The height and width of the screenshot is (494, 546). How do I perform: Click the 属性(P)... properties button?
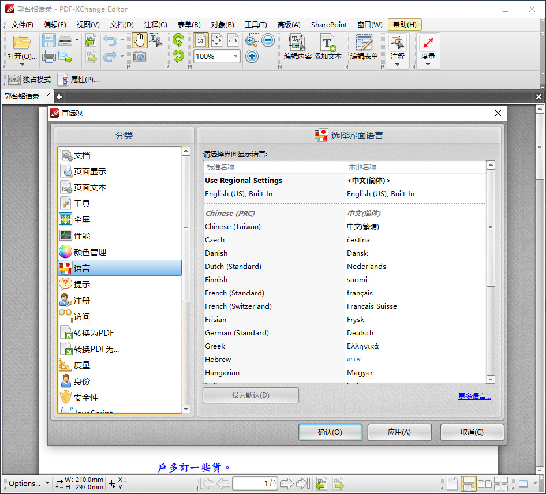coord(78,80)
